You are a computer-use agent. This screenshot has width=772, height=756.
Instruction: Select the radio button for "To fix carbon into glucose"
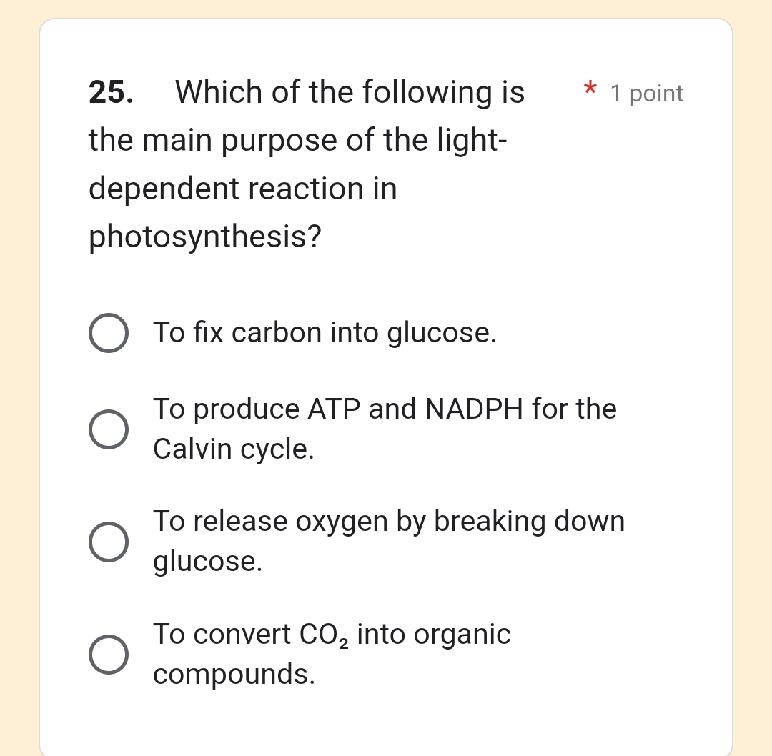[x=109, y=332]
